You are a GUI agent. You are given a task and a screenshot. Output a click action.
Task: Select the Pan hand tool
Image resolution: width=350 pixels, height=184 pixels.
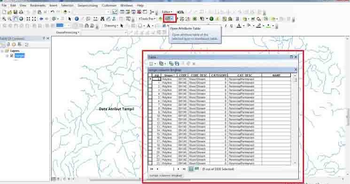pos(16,19)
